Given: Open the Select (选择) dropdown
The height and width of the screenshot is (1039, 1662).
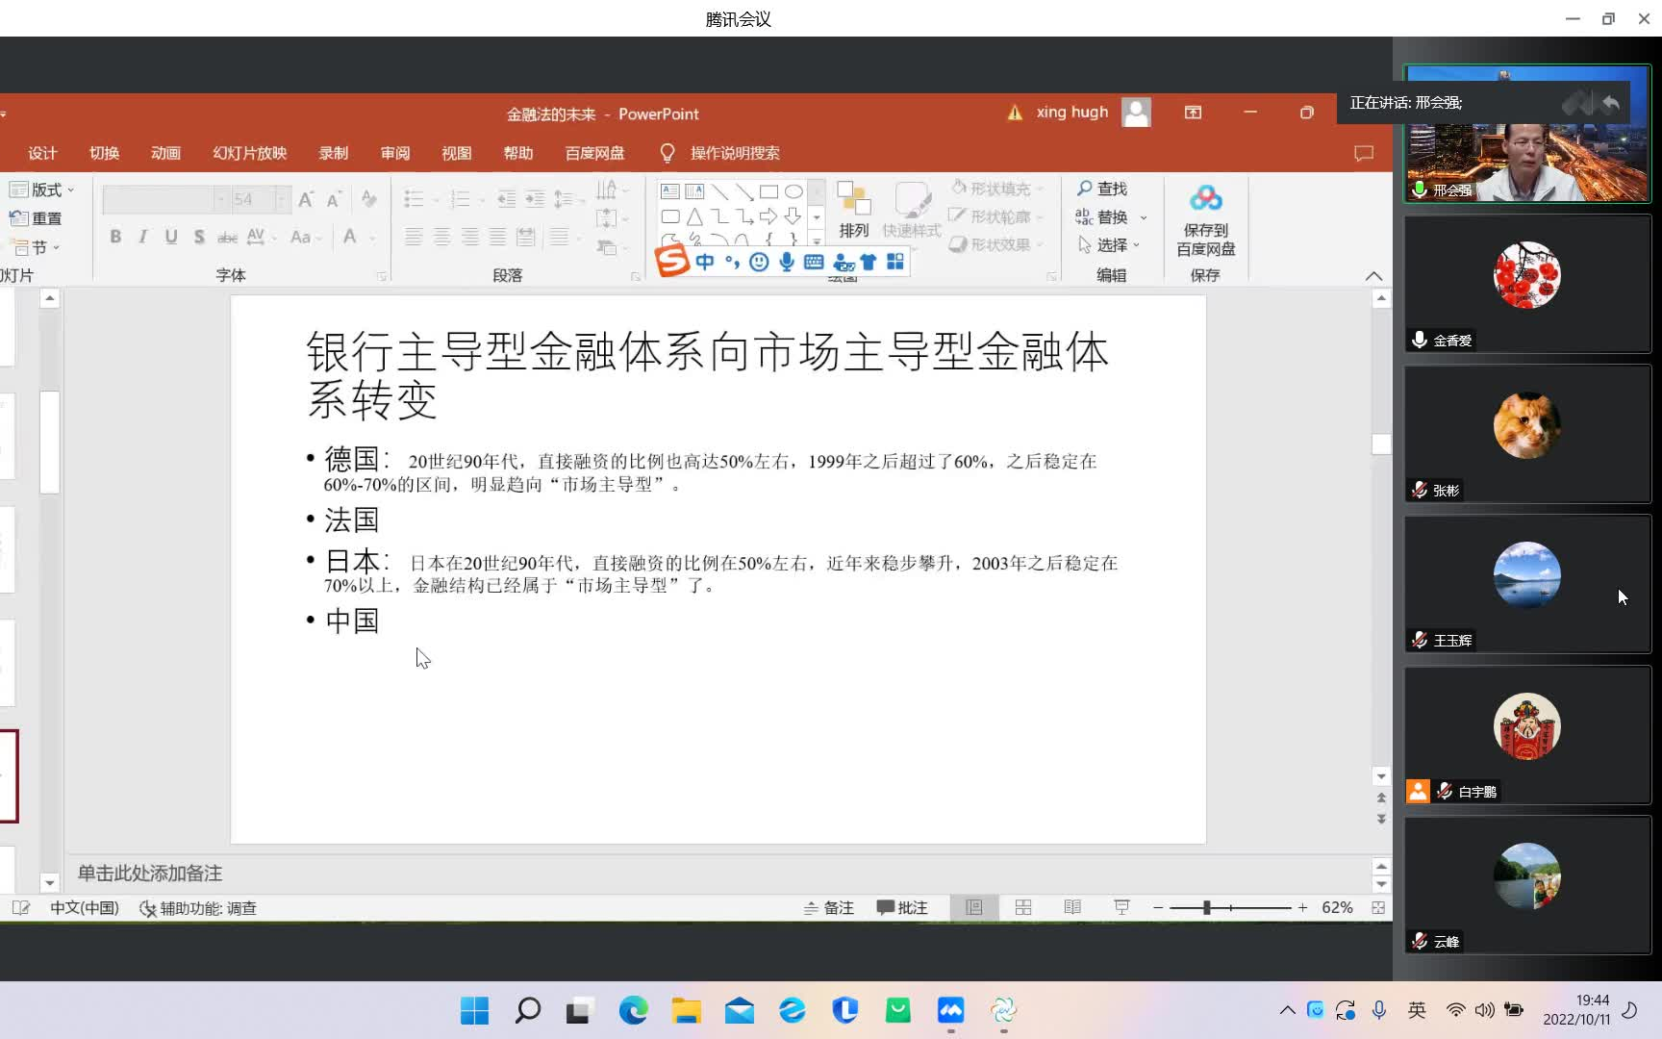Looking at the screenshot, I should 1109,245.
